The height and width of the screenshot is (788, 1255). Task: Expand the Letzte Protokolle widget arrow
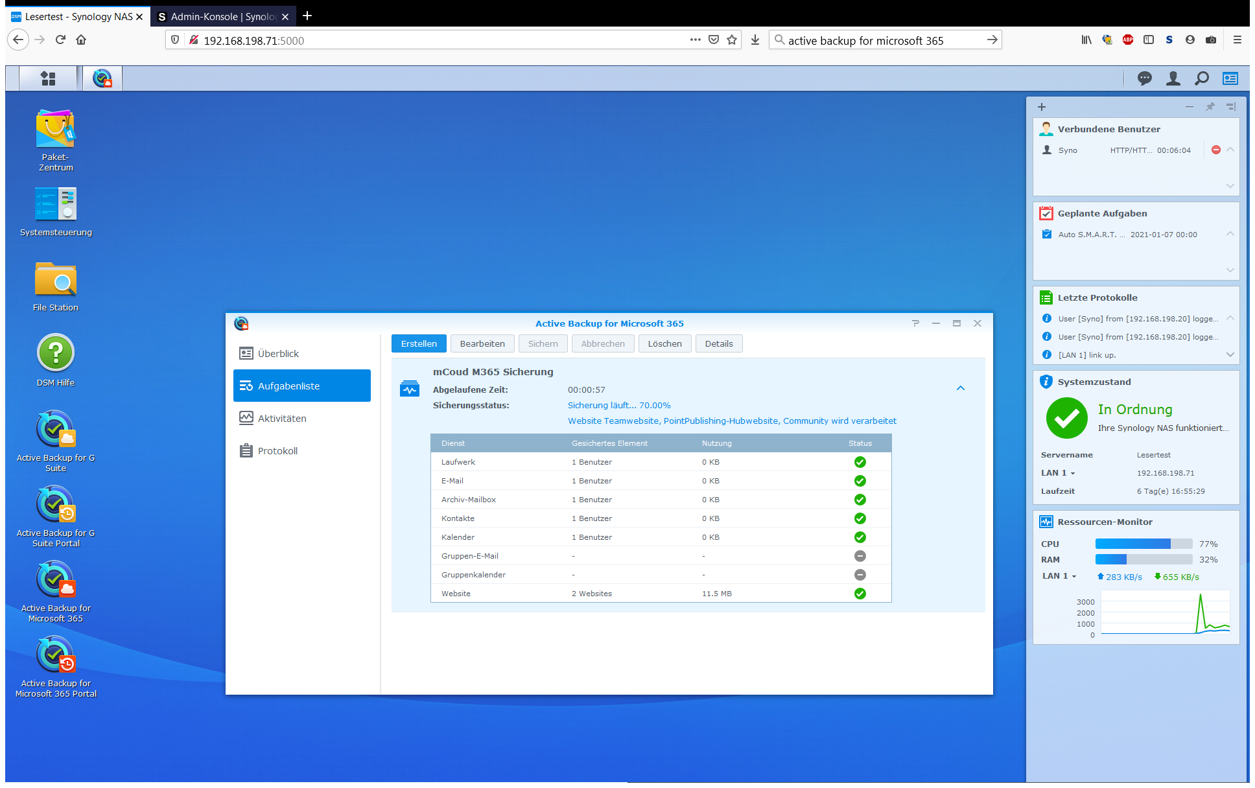1230,354
